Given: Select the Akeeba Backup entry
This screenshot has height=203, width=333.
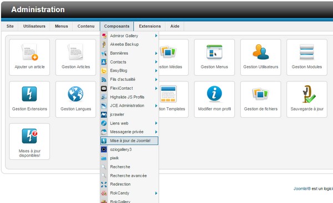Looking at the screenshot, I should pos(129,44).
